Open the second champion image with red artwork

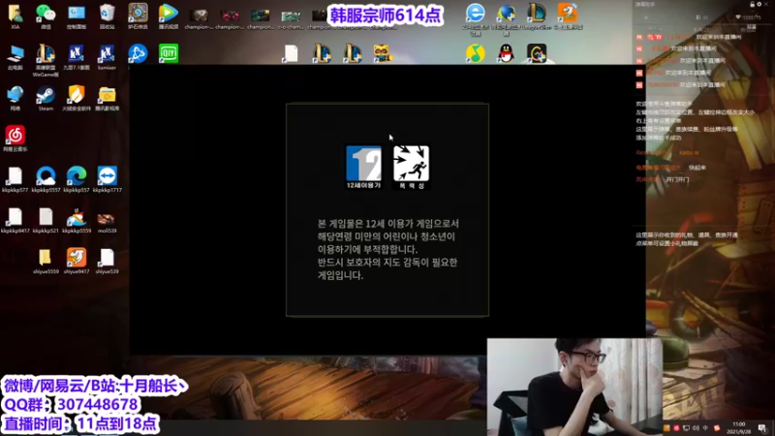pyautogui.click(x=230, y=18)
